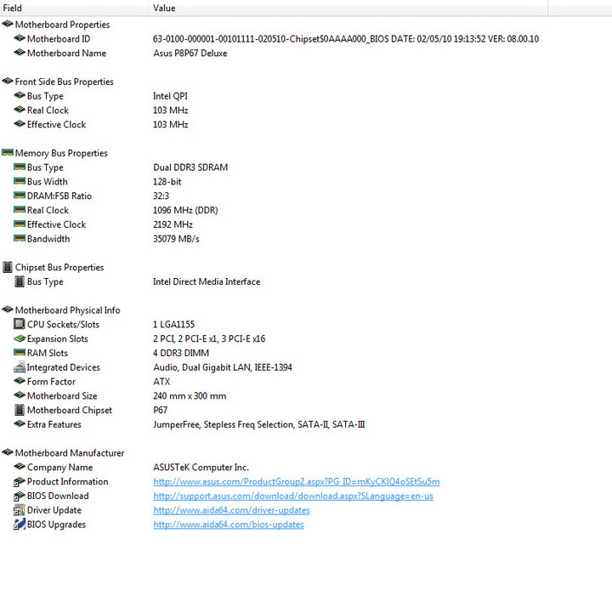This screenshot has width=612, height=590.
Task: Select the expansion slots PCI-E value
Action: pos(209,338)
